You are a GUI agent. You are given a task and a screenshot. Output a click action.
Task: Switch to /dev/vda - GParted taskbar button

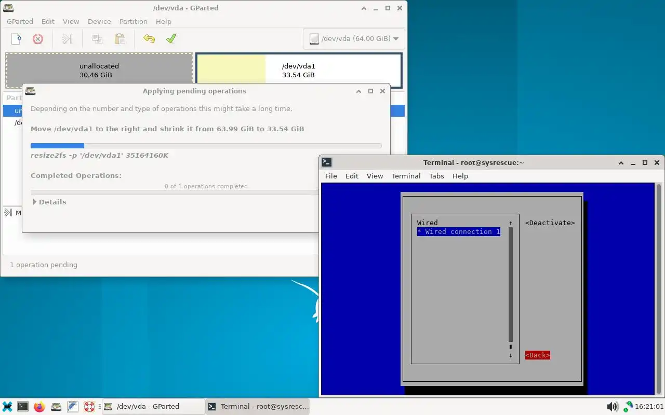(153, 407)
